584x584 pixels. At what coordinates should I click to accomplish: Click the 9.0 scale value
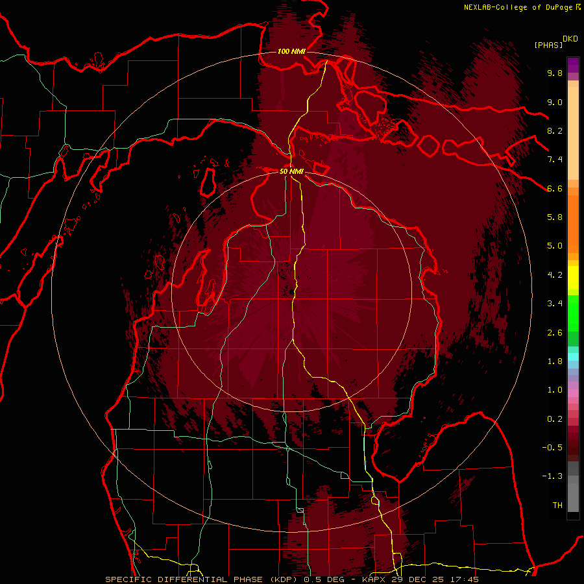click(555, 102)
